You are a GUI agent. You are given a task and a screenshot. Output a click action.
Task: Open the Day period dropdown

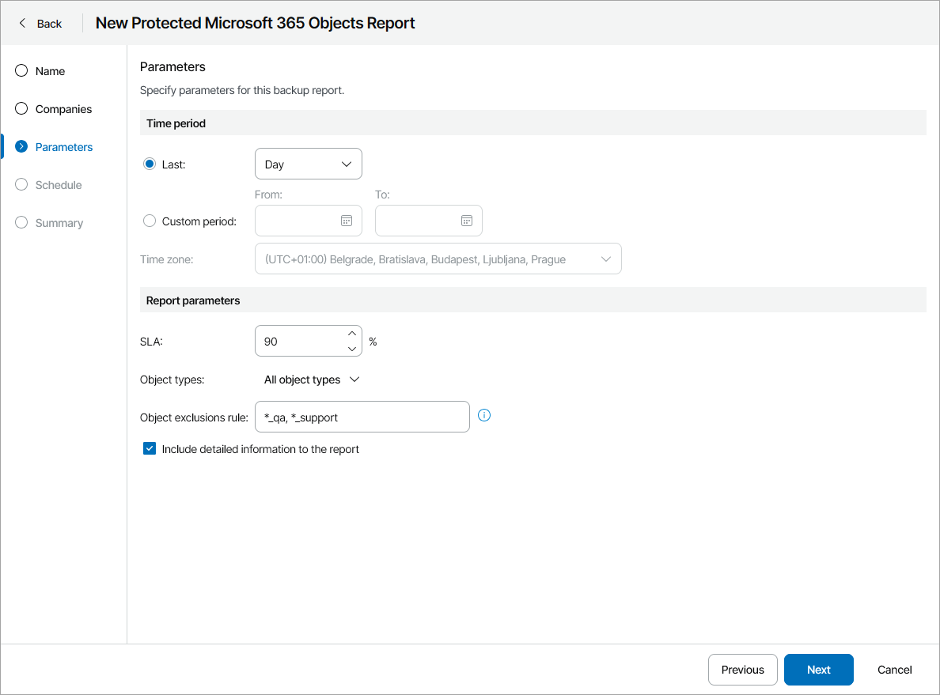click(308, 164)
